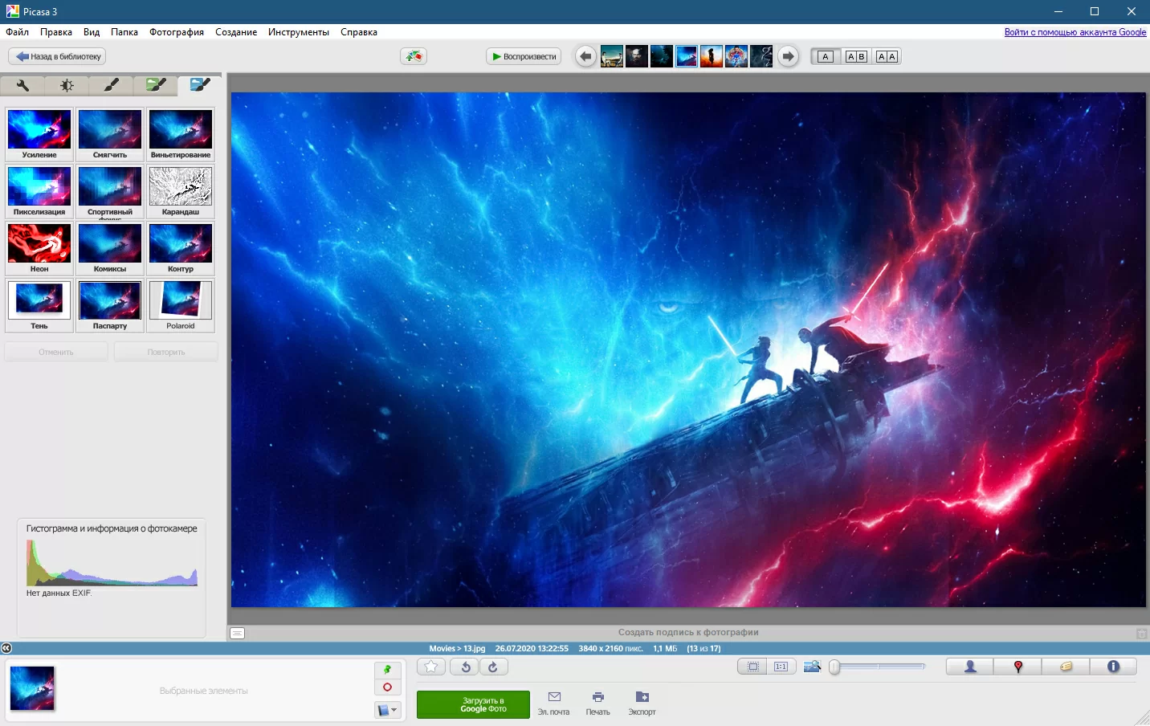Print the photo with Печать
The image size is (1150, 726).
click(598, 703)
